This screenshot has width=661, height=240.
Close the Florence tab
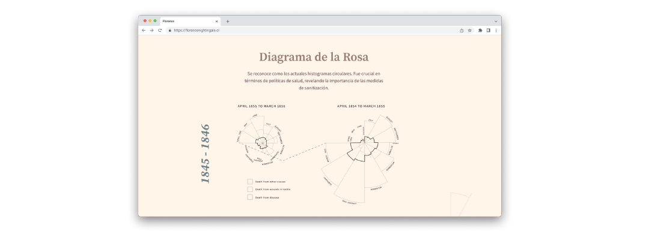[x=217, y=21]
